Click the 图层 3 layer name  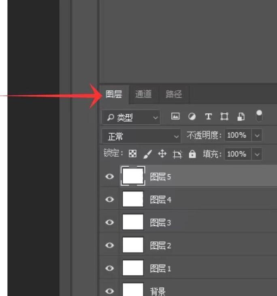point(160,223)
